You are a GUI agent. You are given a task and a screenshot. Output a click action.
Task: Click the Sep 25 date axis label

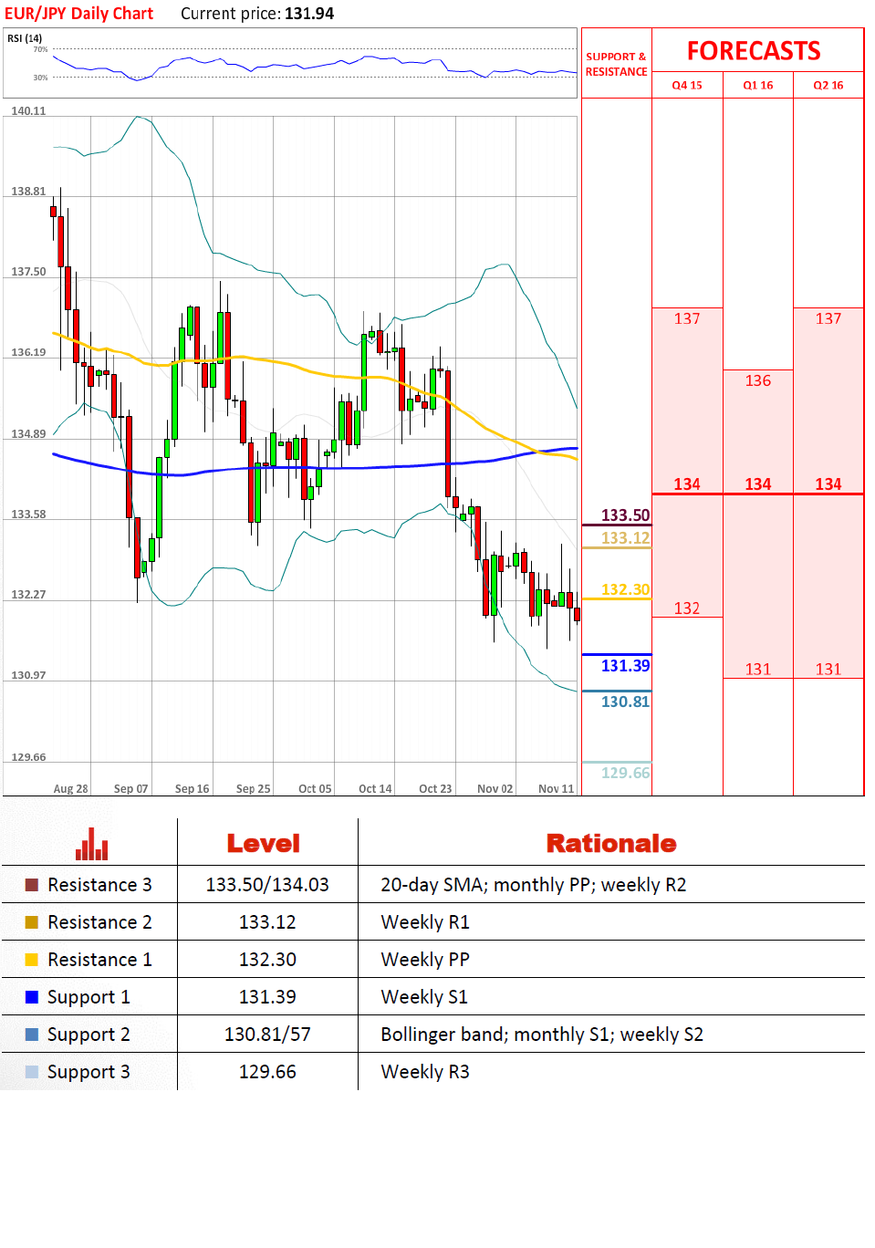tap(254, 788)
